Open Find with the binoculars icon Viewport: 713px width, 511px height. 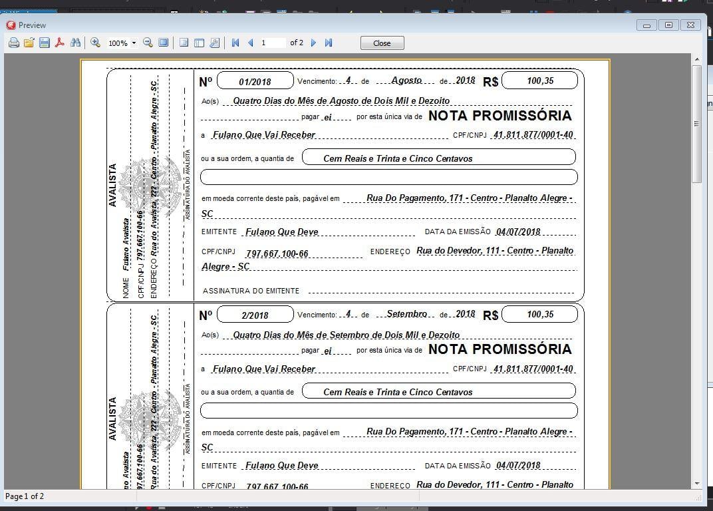pos(75,43)
